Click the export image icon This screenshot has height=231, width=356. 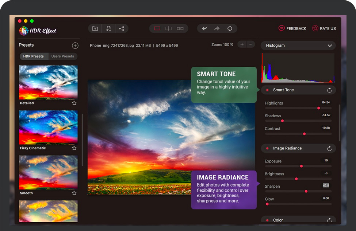[108, 28]
